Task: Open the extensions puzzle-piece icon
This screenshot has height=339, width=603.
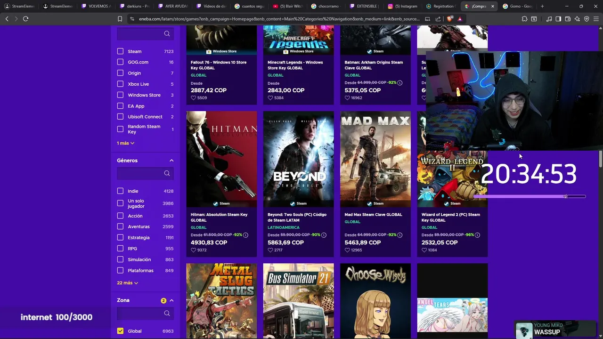Action: tap(524, 19)
